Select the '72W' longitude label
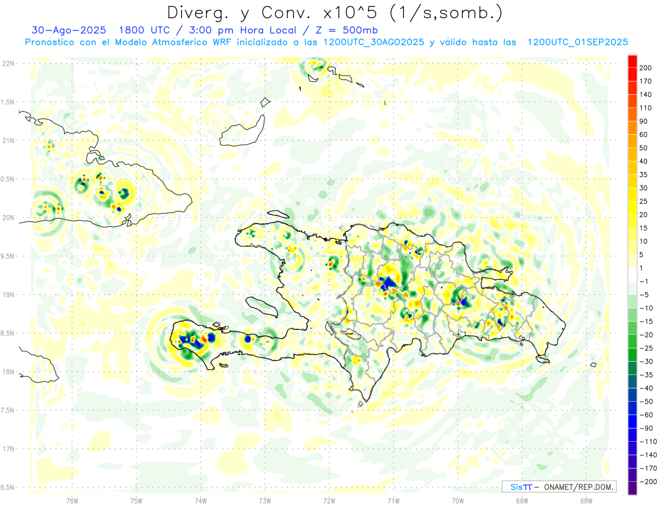The height and width of the screenshot is (508, 658). tap(329, 500)
